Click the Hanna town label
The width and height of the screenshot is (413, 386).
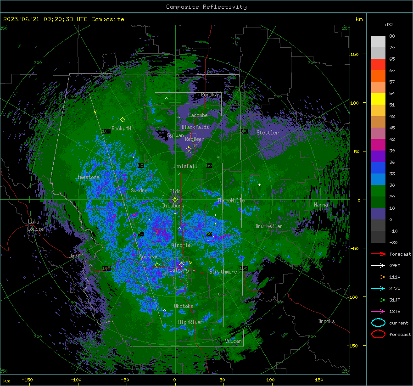point(321,204)
